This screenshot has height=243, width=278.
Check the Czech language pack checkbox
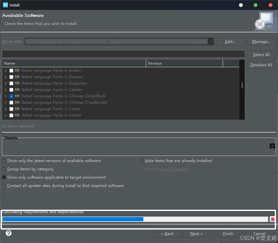coord(11,109)
